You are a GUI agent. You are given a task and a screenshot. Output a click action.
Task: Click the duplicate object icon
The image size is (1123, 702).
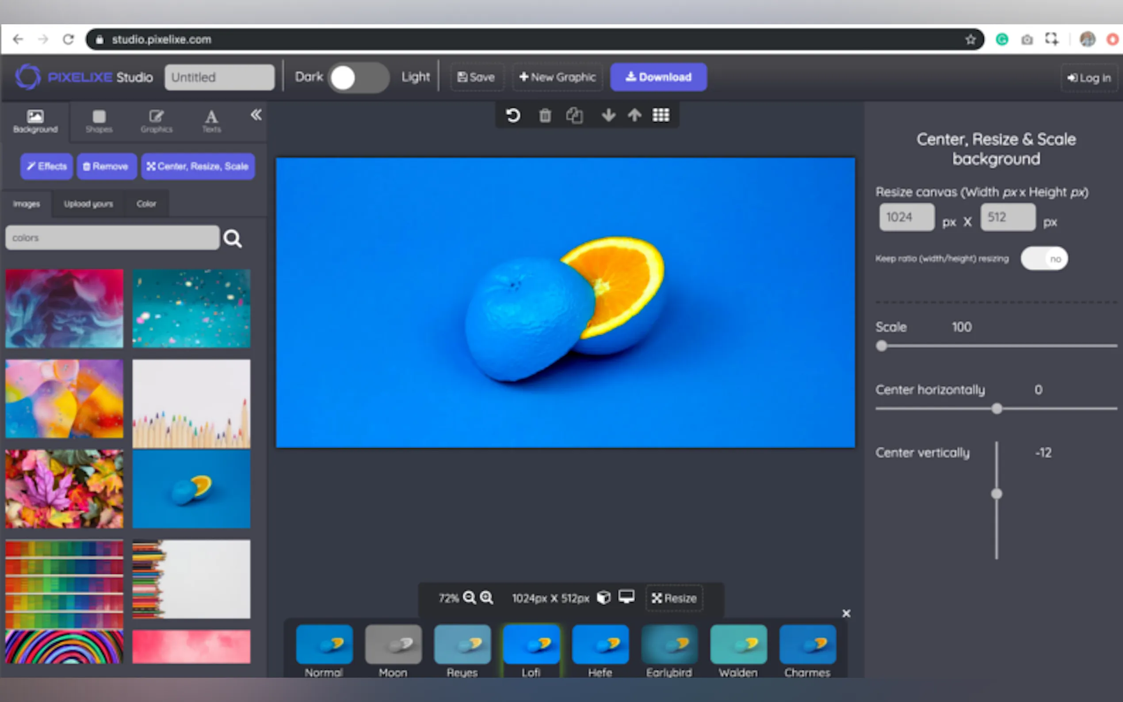pos(574,115)
